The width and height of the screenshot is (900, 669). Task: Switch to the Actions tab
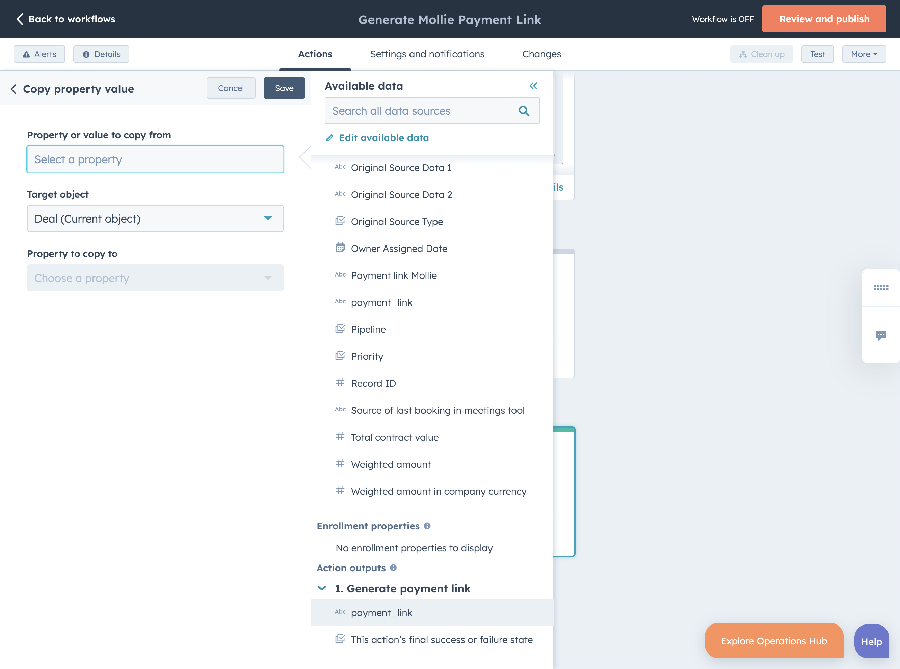click(315, 54)
